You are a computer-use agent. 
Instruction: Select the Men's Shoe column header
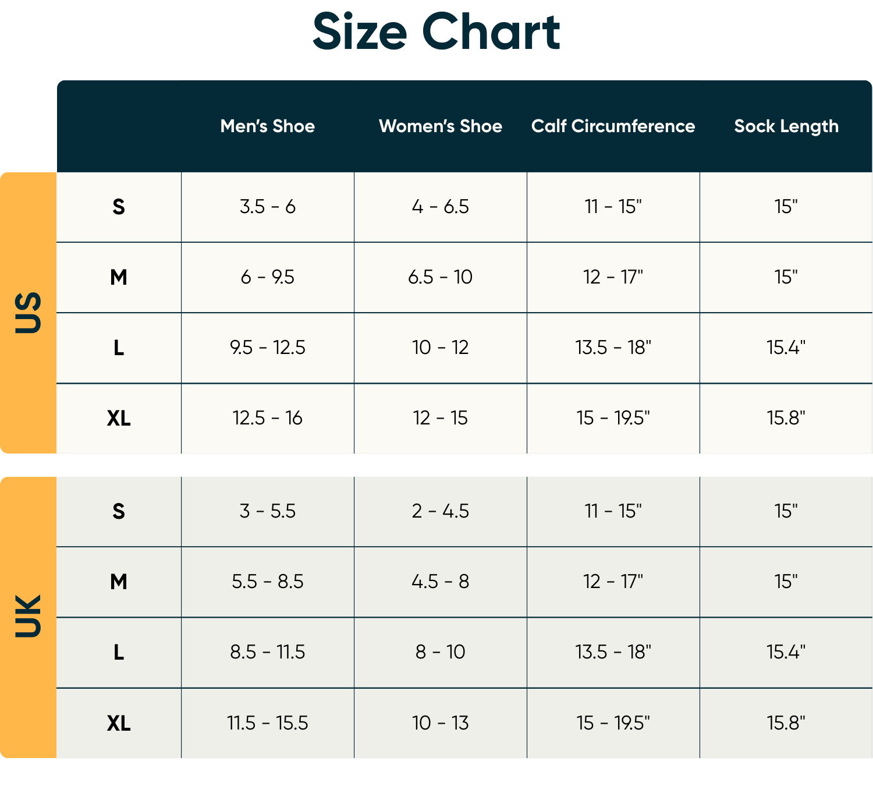click(267, 126)
